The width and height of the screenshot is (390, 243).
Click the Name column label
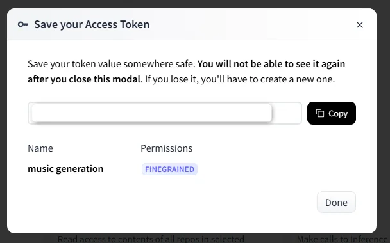[x=40, y=148]
